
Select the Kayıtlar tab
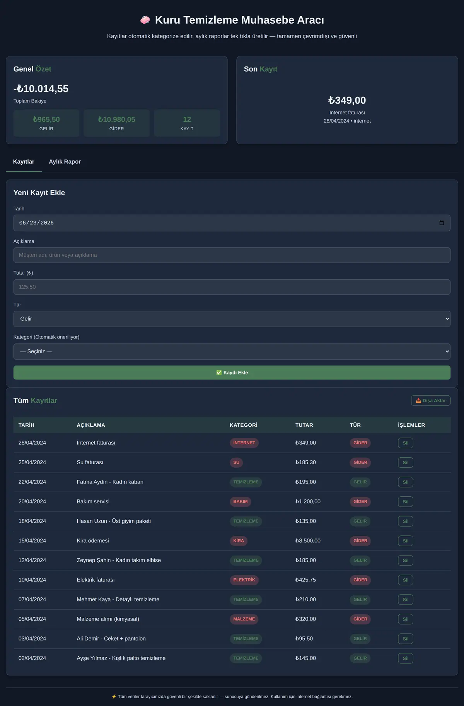pyautogui.click(x=24, y=162)
